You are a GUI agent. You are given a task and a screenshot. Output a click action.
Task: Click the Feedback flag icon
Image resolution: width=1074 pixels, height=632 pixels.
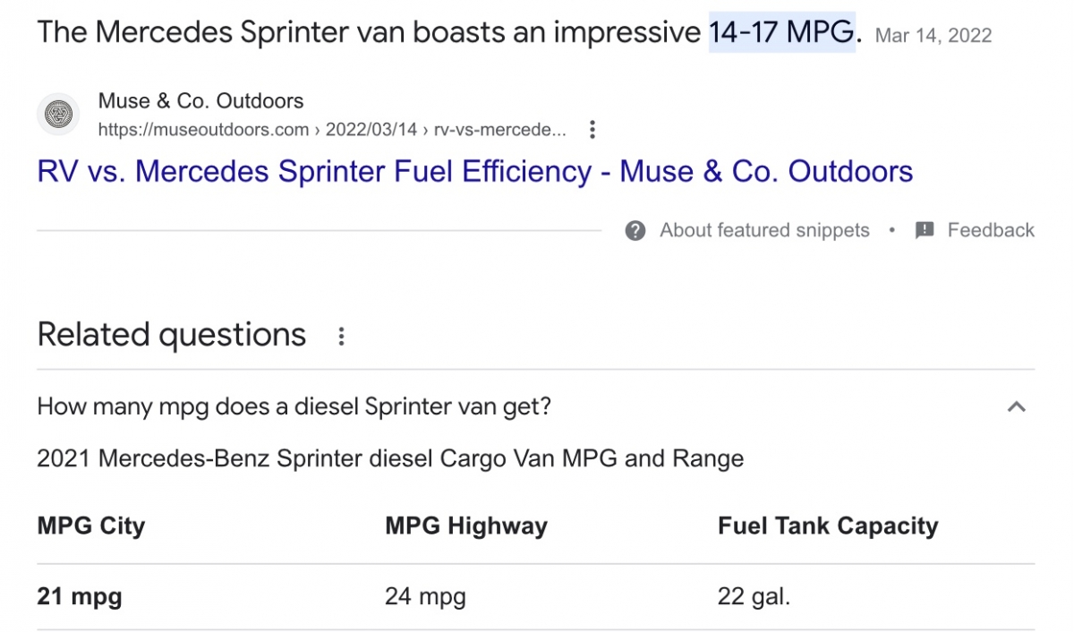(x=925, y=231)
